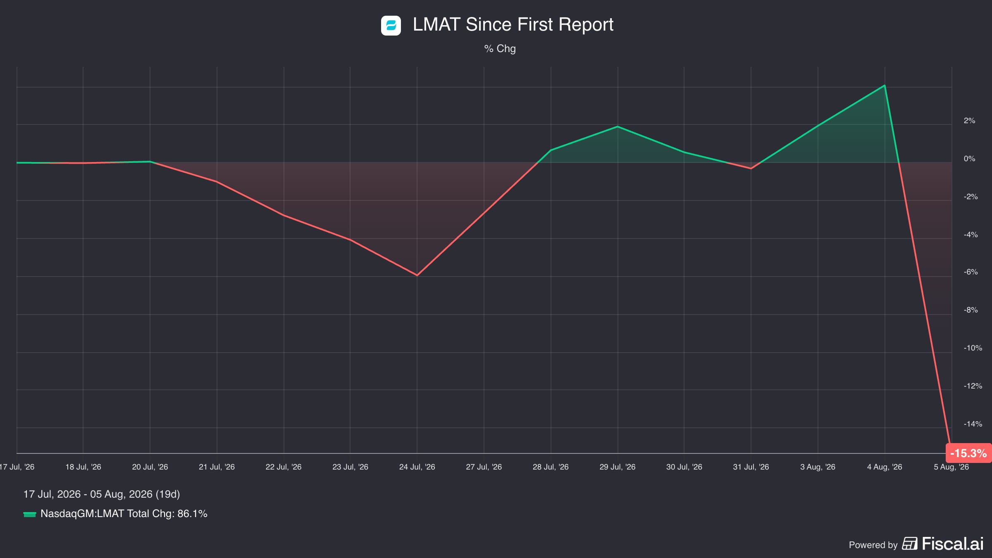Click the "31 Jul, '26" x-axis label
The width and height of the screenshot is (992, 558).
751,467
